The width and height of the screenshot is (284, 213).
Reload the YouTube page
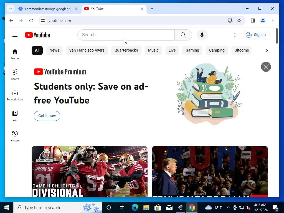coord(31,21)
